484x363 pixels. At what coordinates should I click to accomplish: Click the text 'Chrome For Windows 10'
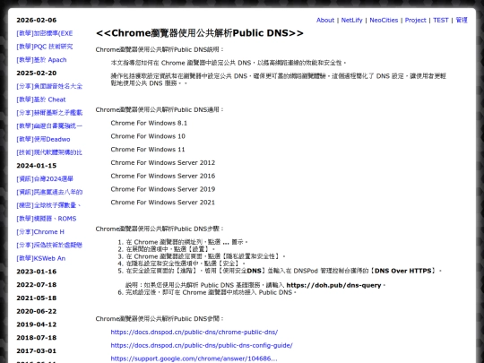point(148,136)
